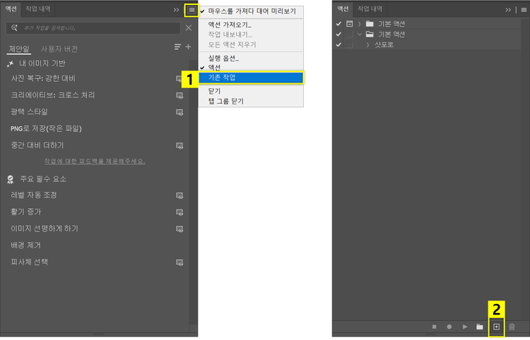530x340 pixels.
Task: Begin recording with the round record button
Action: click(449, 327)
